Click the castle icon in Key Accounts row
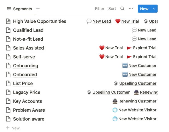This screenshot has height=132, width=169. click(x=115, y=101)
